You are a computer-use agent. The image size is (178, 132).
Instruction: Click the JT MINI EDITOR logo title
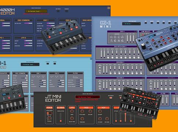tap(53, 98)
